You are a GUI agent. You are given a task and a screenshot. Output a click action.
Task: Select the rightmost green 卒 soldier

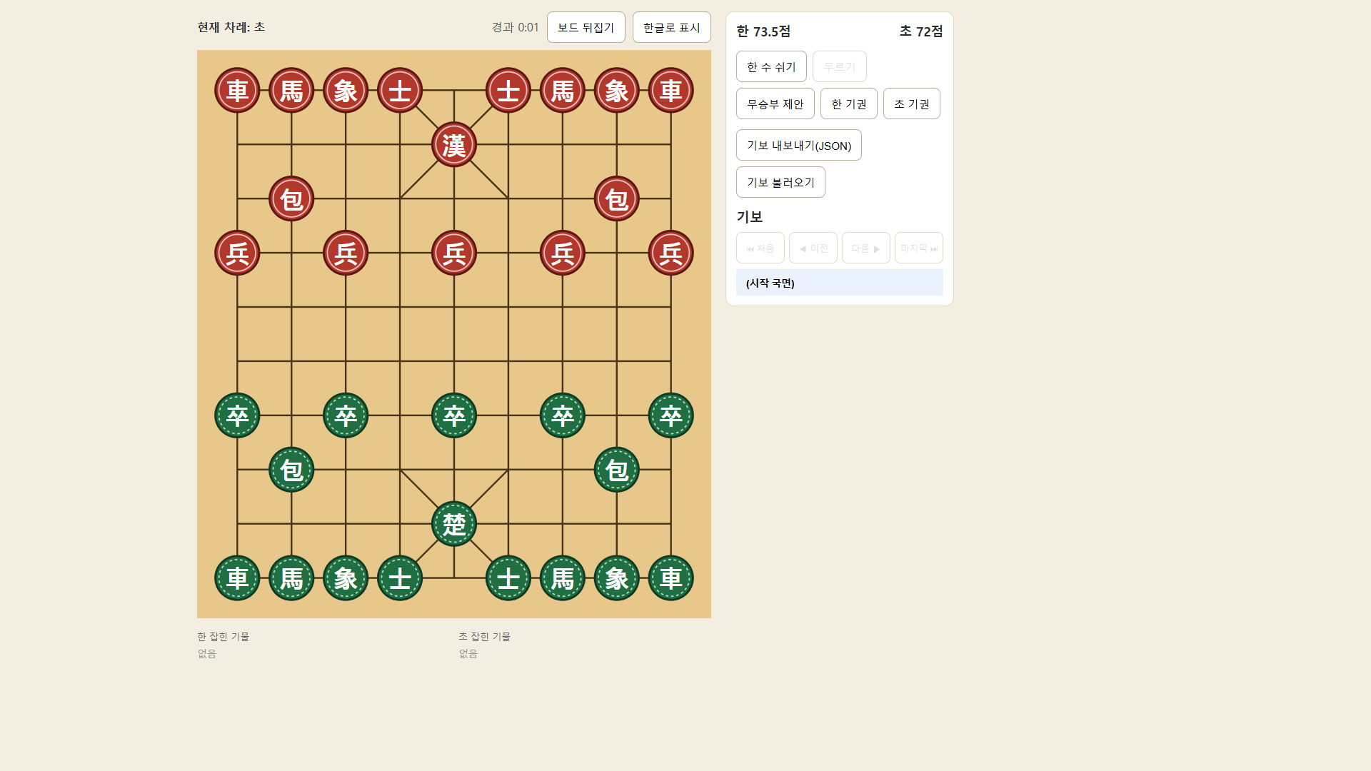pyautogui.click(x=671, y=415)
